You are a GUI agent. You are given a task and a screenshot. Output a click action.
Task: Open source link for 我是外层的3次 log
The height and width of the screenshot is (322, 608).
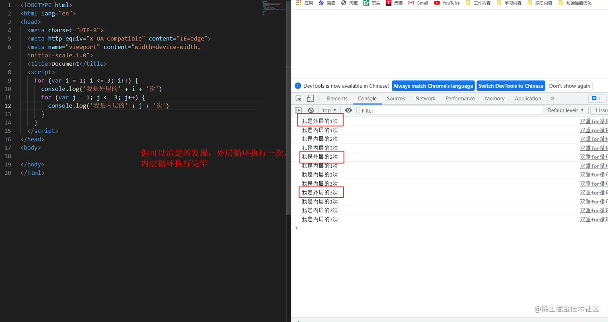pyautogui.click(x=594, y=192)
